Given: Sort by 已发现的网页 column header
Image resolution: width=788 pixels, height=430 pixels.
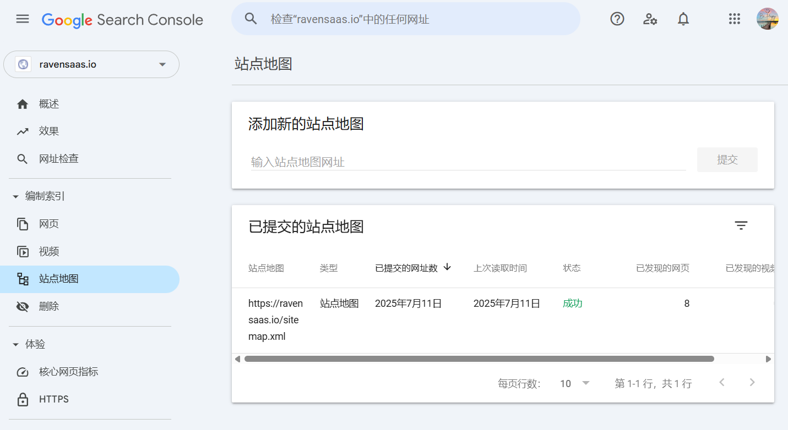Looking at the screenshot, I should point(662,268).
